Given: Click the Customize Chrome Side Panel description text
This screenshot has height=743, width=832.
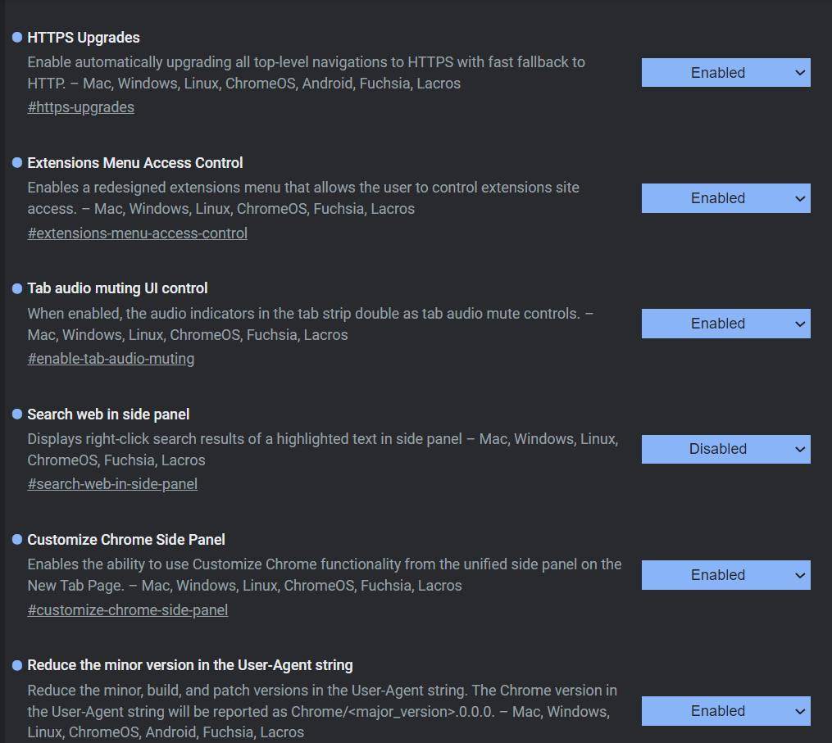Looking at the screenshot, I should (324, 575).
